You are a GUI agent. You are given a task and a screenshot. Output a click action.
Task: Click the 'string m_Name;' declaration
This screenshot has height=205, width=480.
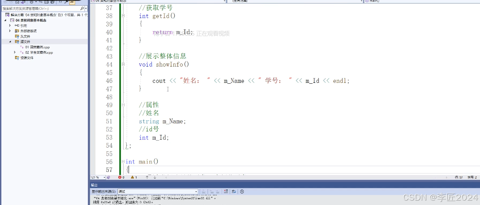(x=162, y=121)
